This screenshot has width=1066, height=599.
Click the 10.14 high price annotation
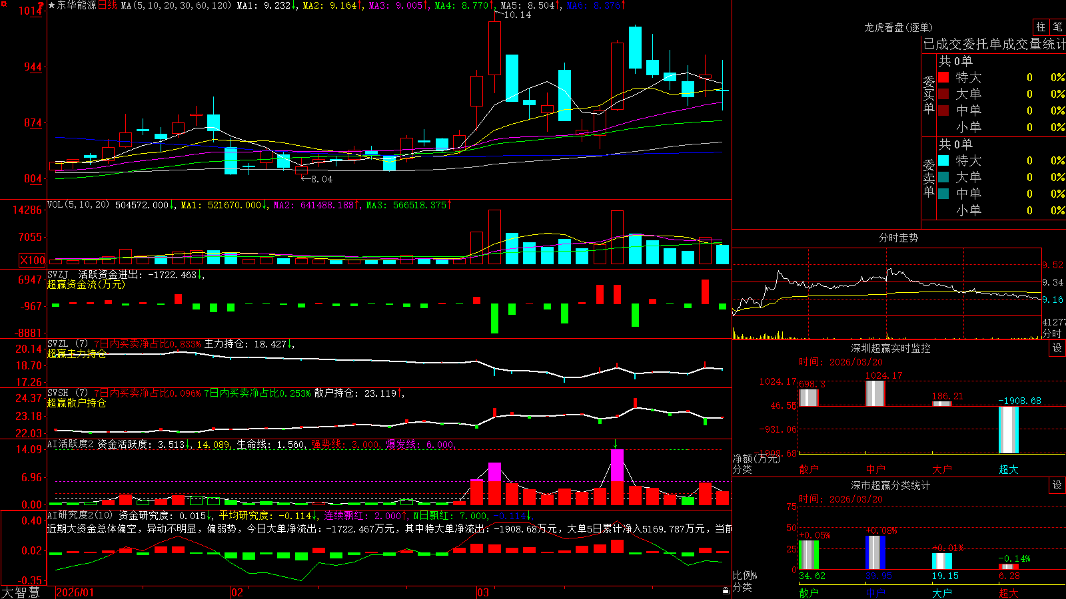pos(517,15)
